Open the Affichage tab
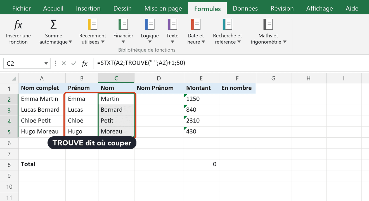 coord(320,8)
